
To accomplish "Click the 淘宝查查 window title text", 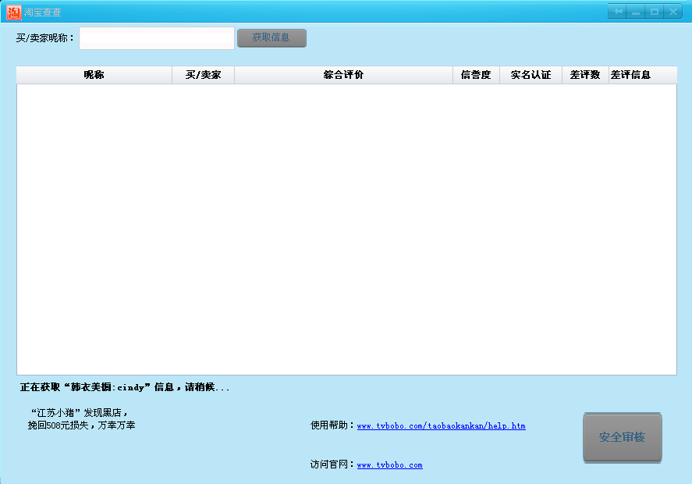I will tap(42, 12).
